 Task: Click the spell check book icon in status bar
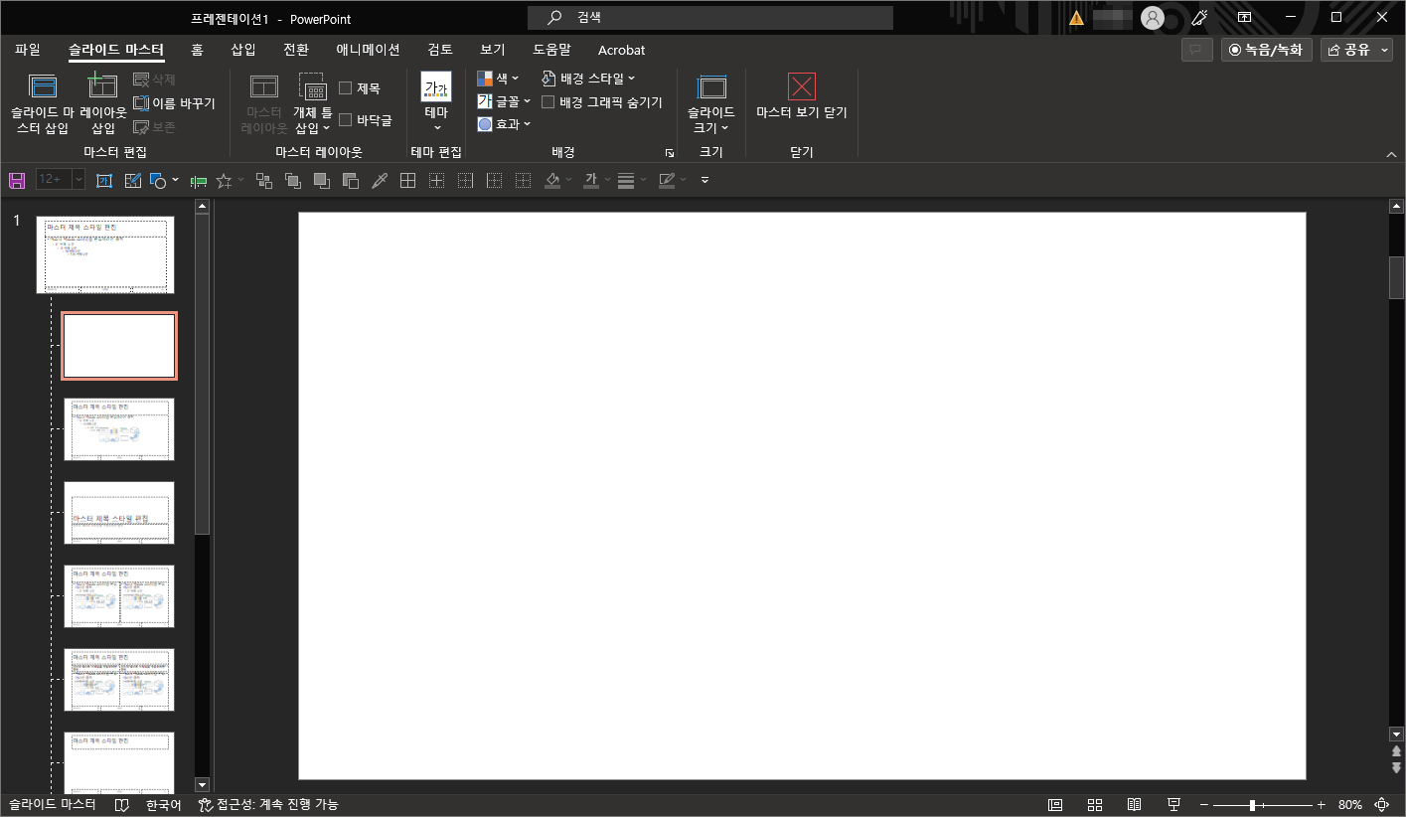(122, 804)
